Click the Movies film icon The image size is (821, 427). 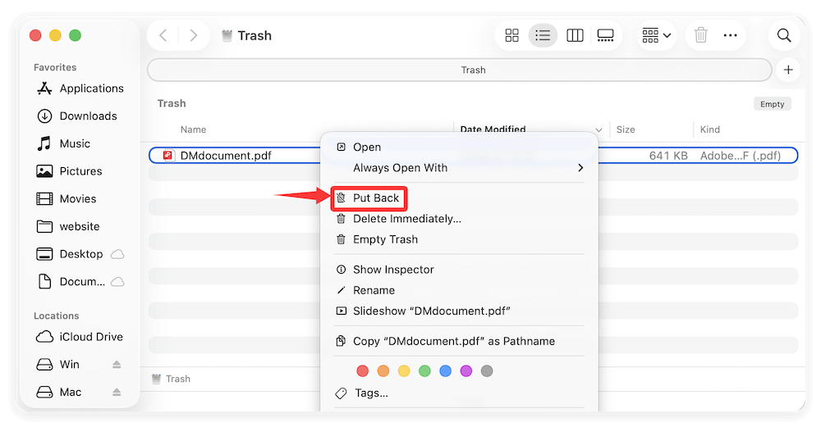pos(44,199)
